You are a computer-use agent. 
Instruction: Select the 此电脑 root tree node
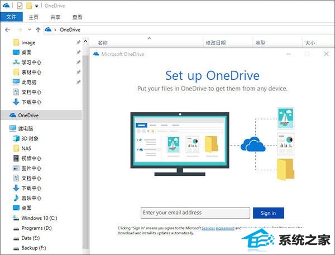[x=26, y=128]
